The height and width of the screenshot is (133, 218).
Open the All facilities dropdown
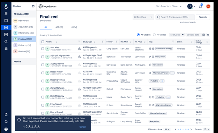(143, 17)
